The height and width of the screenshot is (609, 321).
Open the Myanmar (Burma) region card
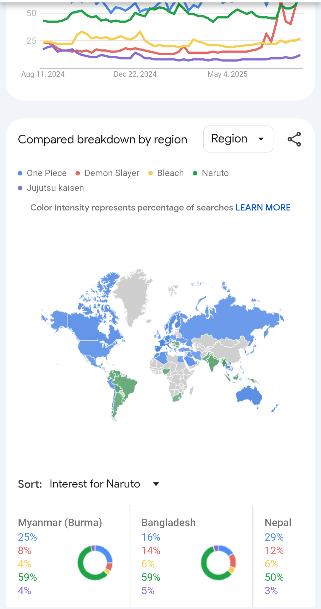coord(68,556)
